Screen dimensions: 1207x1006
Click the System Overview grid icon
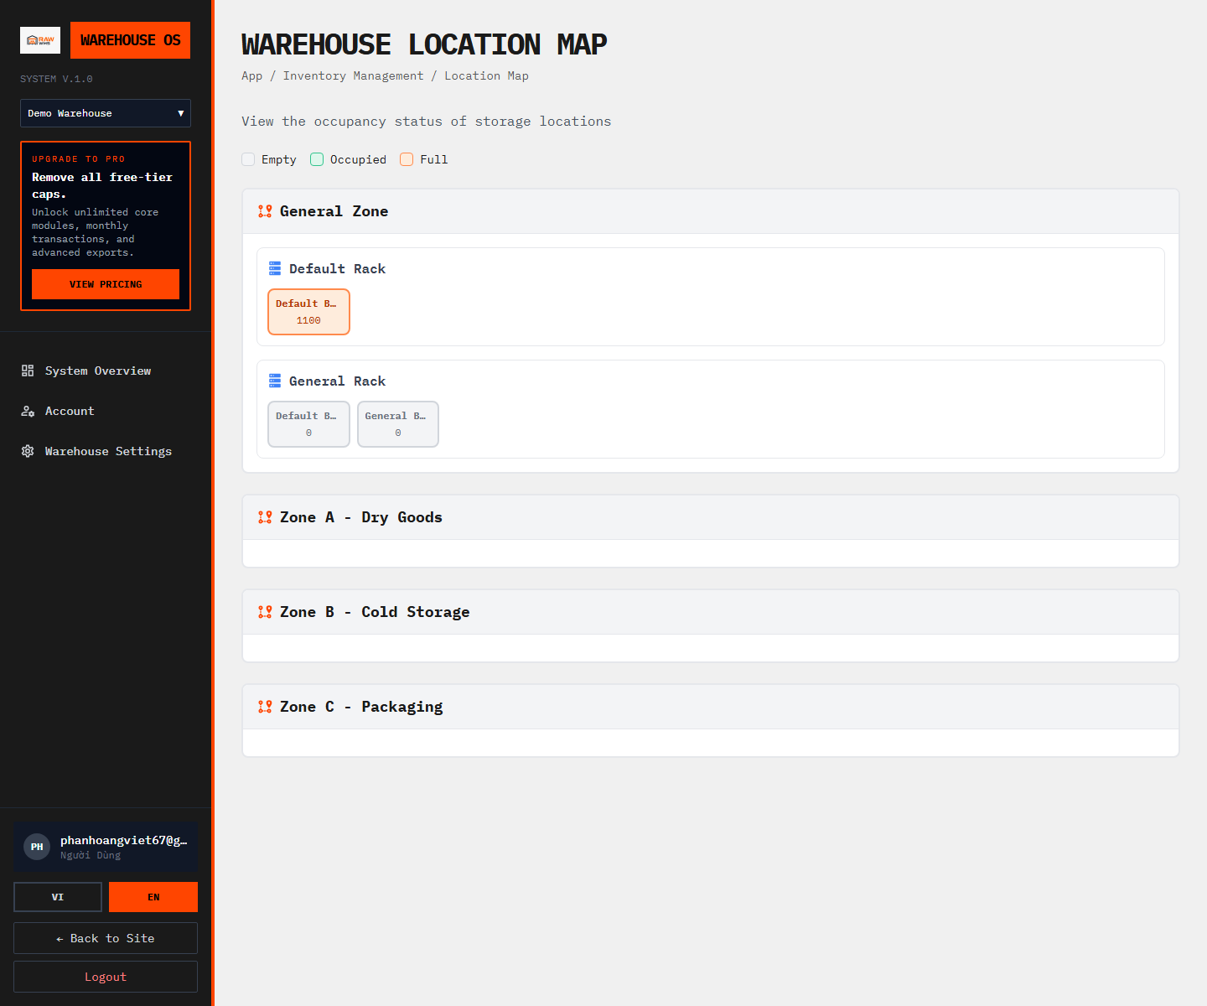[28, 371]
